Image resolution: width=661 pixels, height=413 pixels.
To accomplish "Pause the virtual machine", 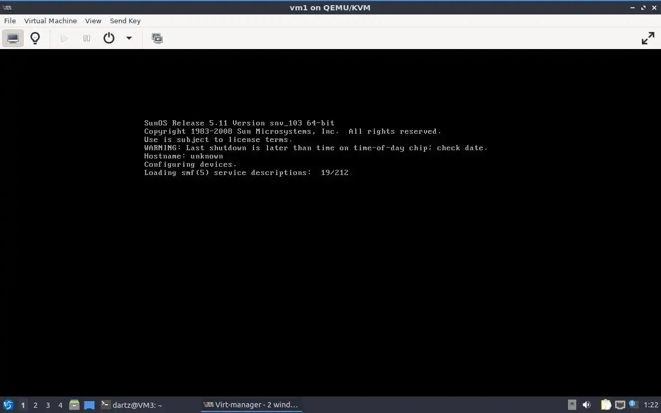I will coord(87,38).
